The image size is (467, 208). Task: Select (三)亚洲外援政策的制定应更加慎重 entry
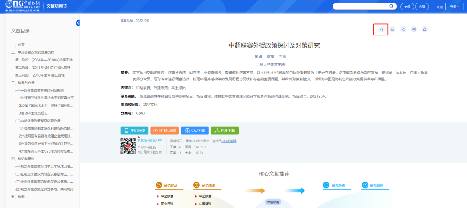point(44,182)
